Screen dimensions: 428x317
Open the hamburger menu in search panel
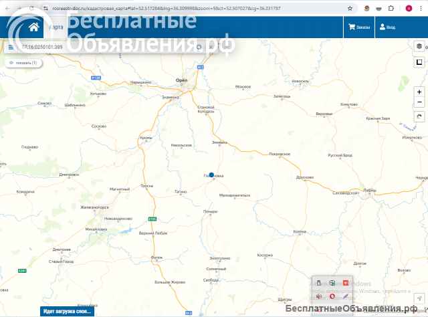11,47
